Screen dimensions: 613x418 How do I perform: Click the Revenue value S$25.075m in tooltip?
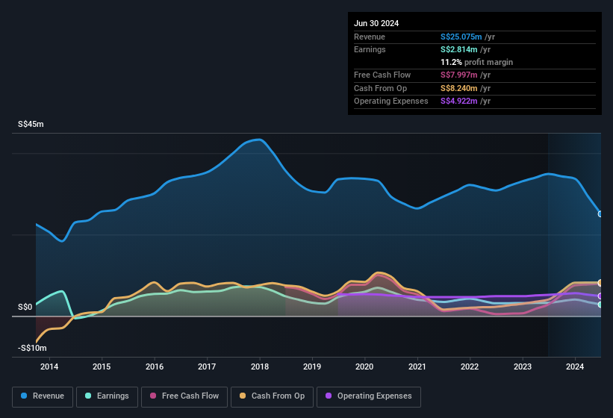461,37
